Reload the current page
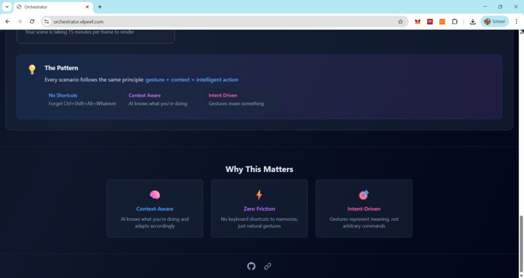The width and height of the screenshot is (524, 278). click(32, 21)
